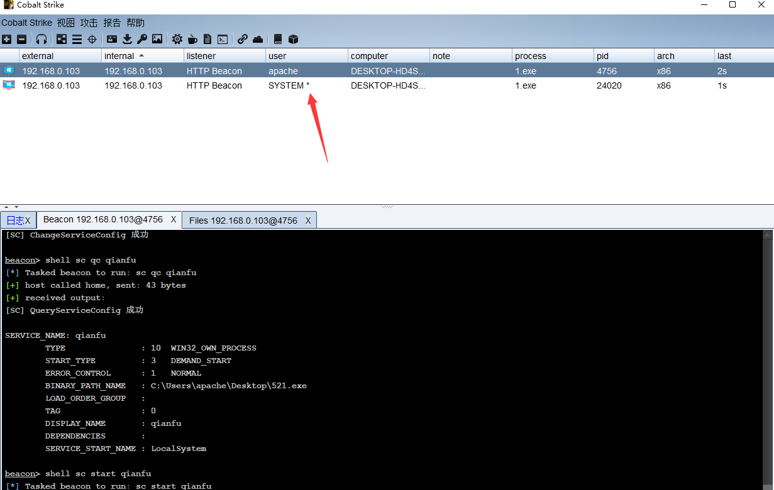Open MS Office macro document icon
Screen dimensions: 774x490
pos(207,39)
